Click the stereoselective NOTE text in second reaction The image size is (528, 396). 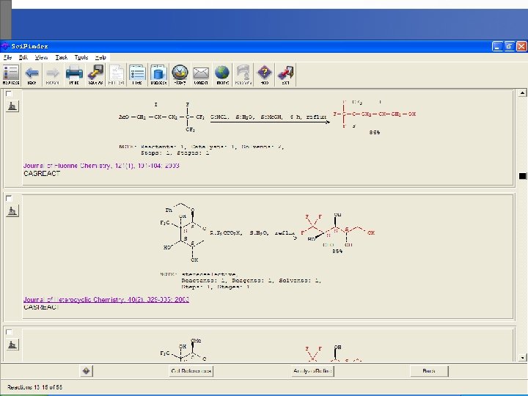click(241, 281)
